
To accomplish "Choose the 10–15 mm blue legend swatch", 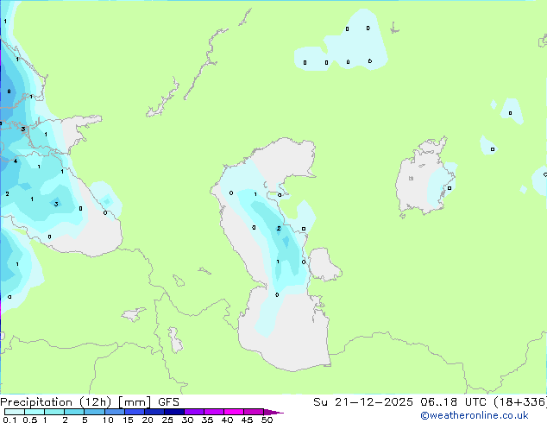I will click(x=114, y=412).
